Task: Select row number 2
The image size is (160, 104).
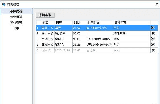Action: click(x=38, y=34)
